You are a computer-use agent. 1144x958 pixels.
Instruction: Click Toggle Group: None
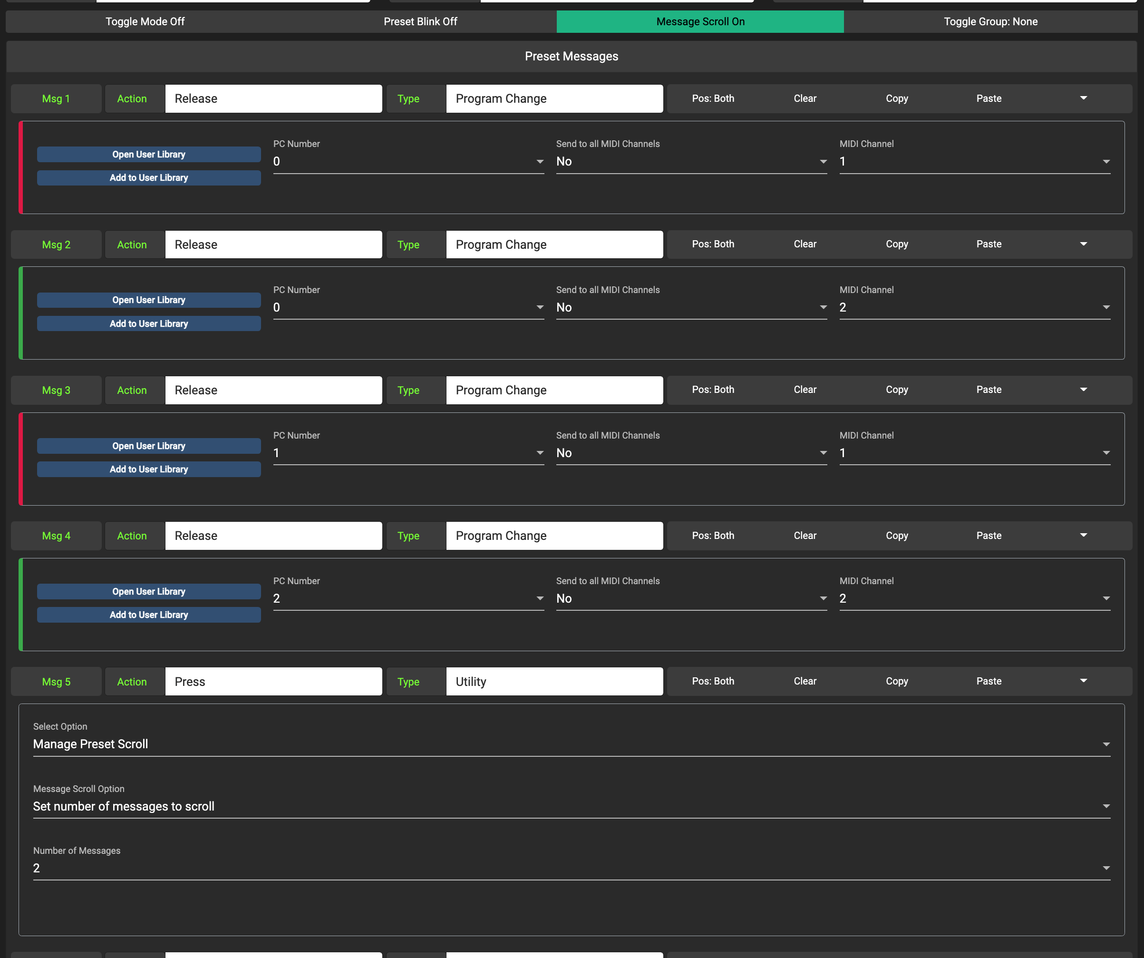click(x=990, y=22)
